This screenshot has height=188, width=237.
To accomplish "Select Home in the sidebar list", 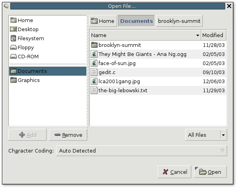I will (x=48, y=20).
